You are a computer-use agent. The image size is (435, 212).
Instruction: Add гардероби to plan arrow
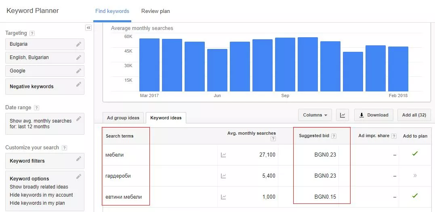(415, 176)
